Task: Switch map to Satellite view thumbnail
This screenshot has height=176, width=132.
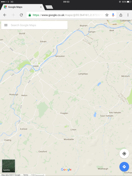Action: pyautogui.click(x=9, y=166)
